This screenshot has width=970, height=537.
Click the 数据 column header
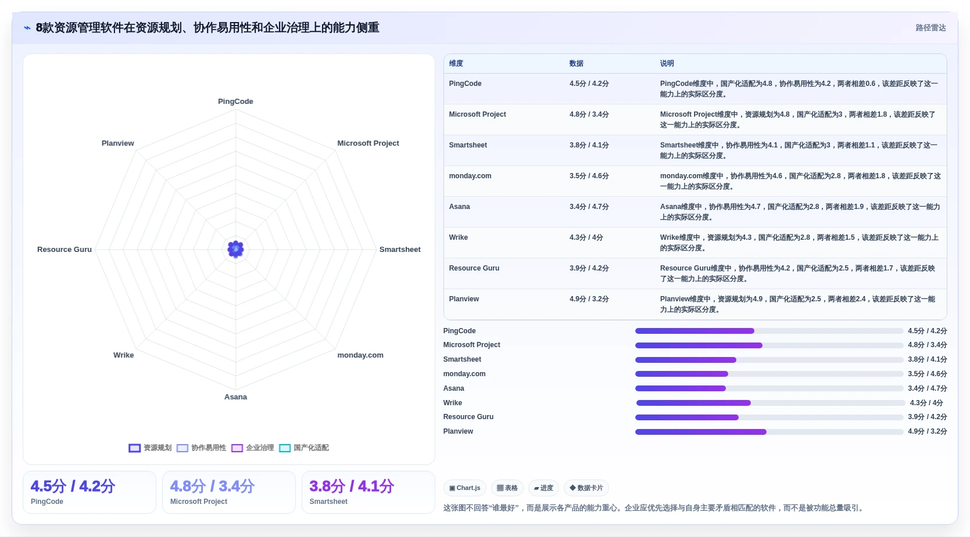[577, 63]
